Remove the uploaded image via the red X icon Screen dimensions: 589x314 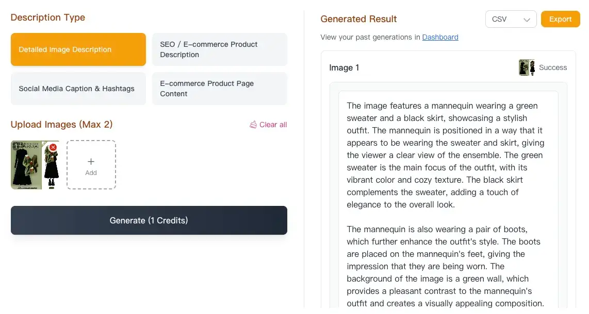53,147
